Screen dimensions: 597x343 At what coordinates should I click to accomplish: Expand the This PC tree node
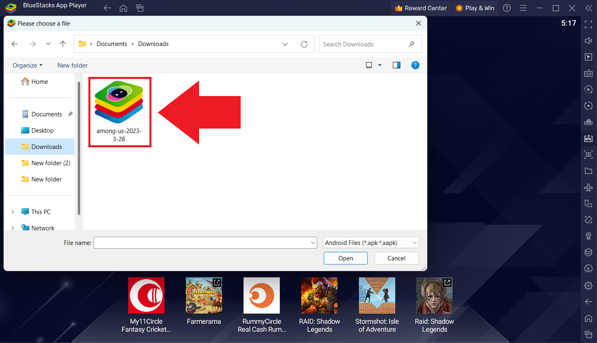[13, 212]
